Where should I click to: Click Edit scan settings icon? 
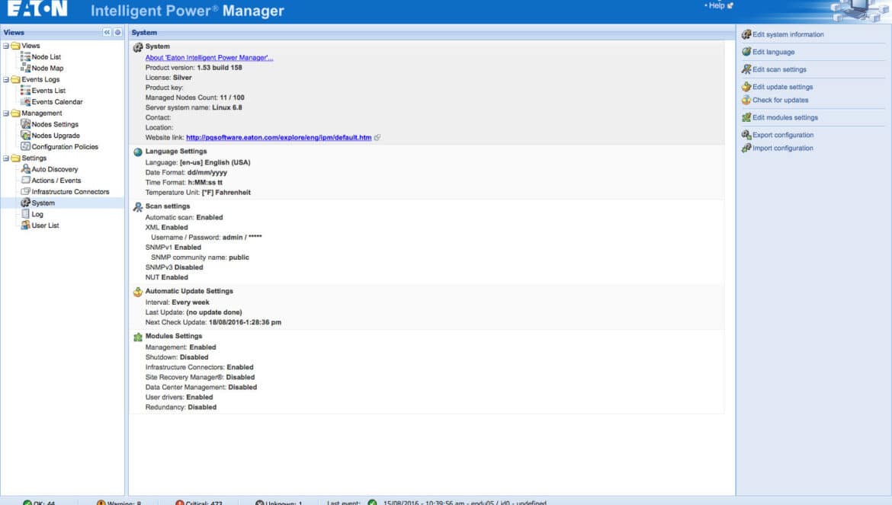pos(746,69)
